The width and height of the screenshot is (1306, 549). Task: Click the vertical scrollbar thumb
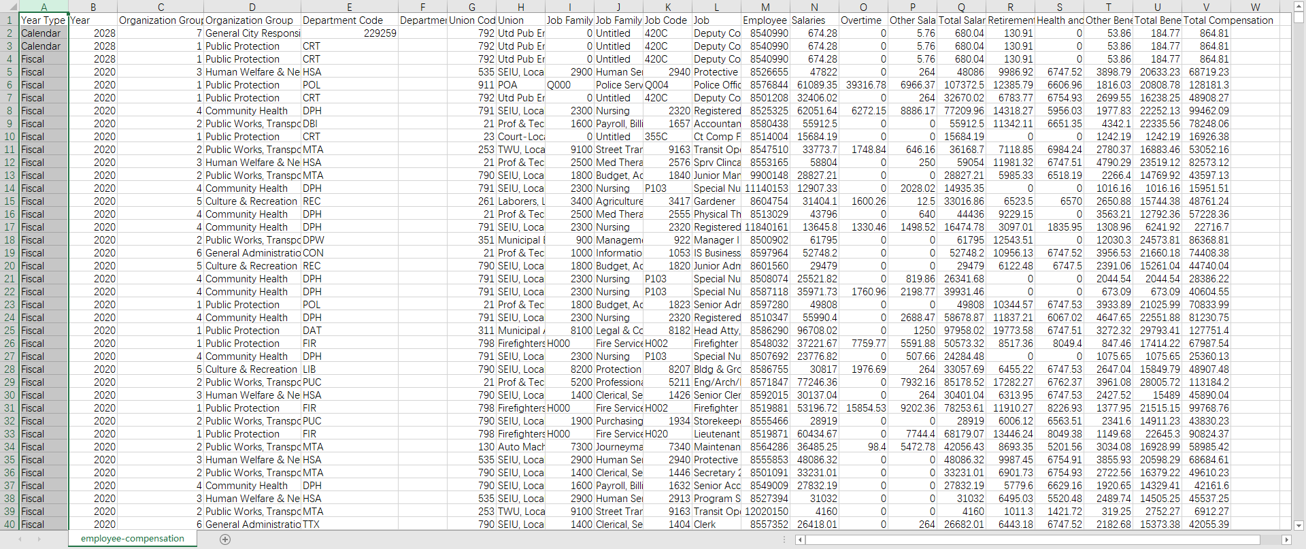point(1299,18)
